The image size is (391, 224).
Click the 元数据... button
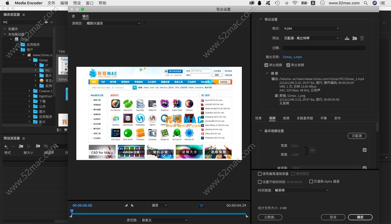click(270, 217)
